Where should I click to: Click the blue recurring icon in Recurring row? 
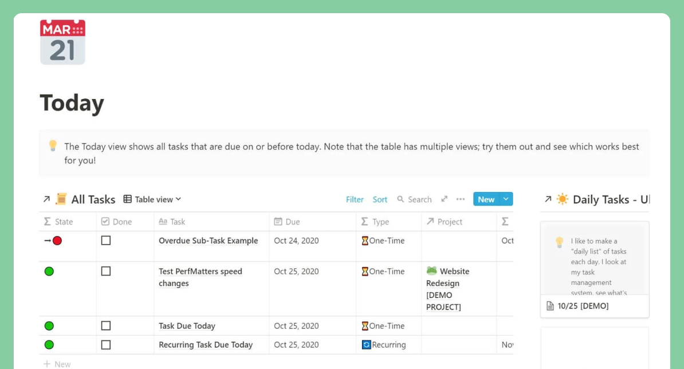[x=367, y=344]
